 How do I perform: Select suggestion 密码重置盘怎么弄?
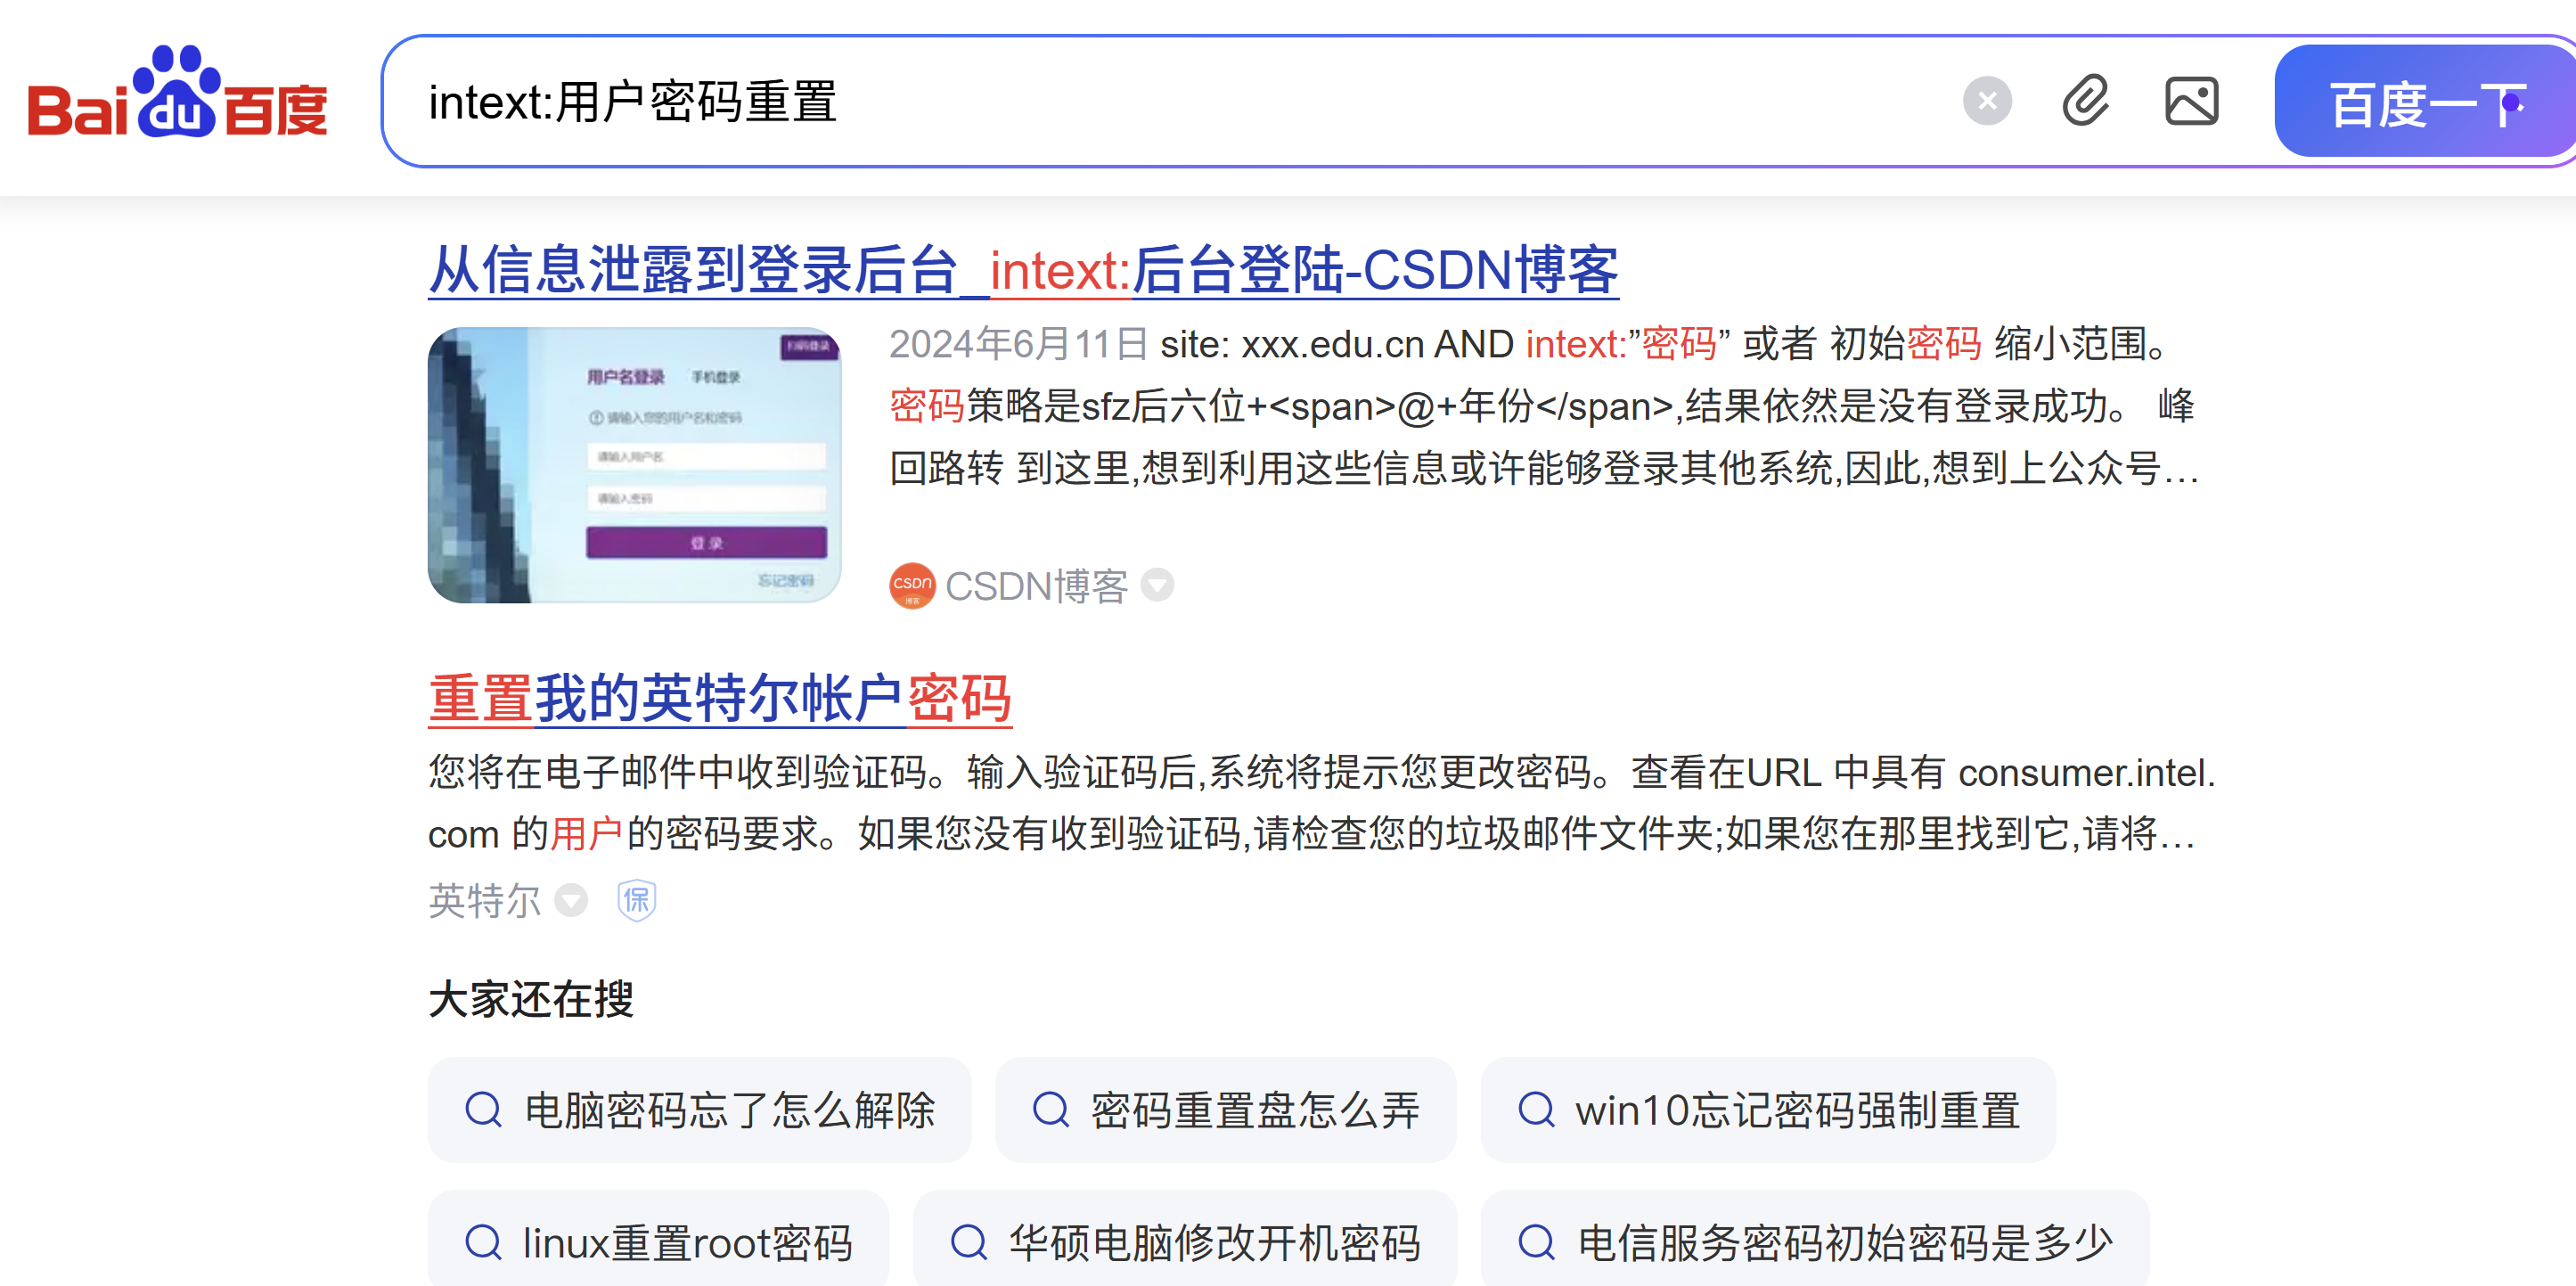tap(1225, 1110)
